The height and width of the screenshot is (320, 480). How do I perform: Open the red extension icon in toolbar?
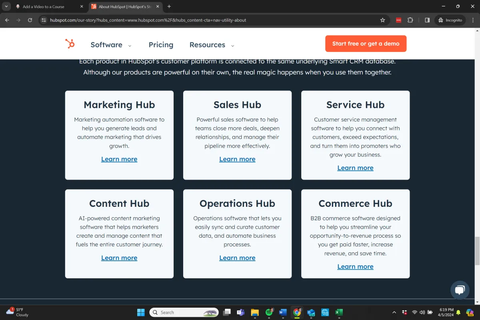398,20
